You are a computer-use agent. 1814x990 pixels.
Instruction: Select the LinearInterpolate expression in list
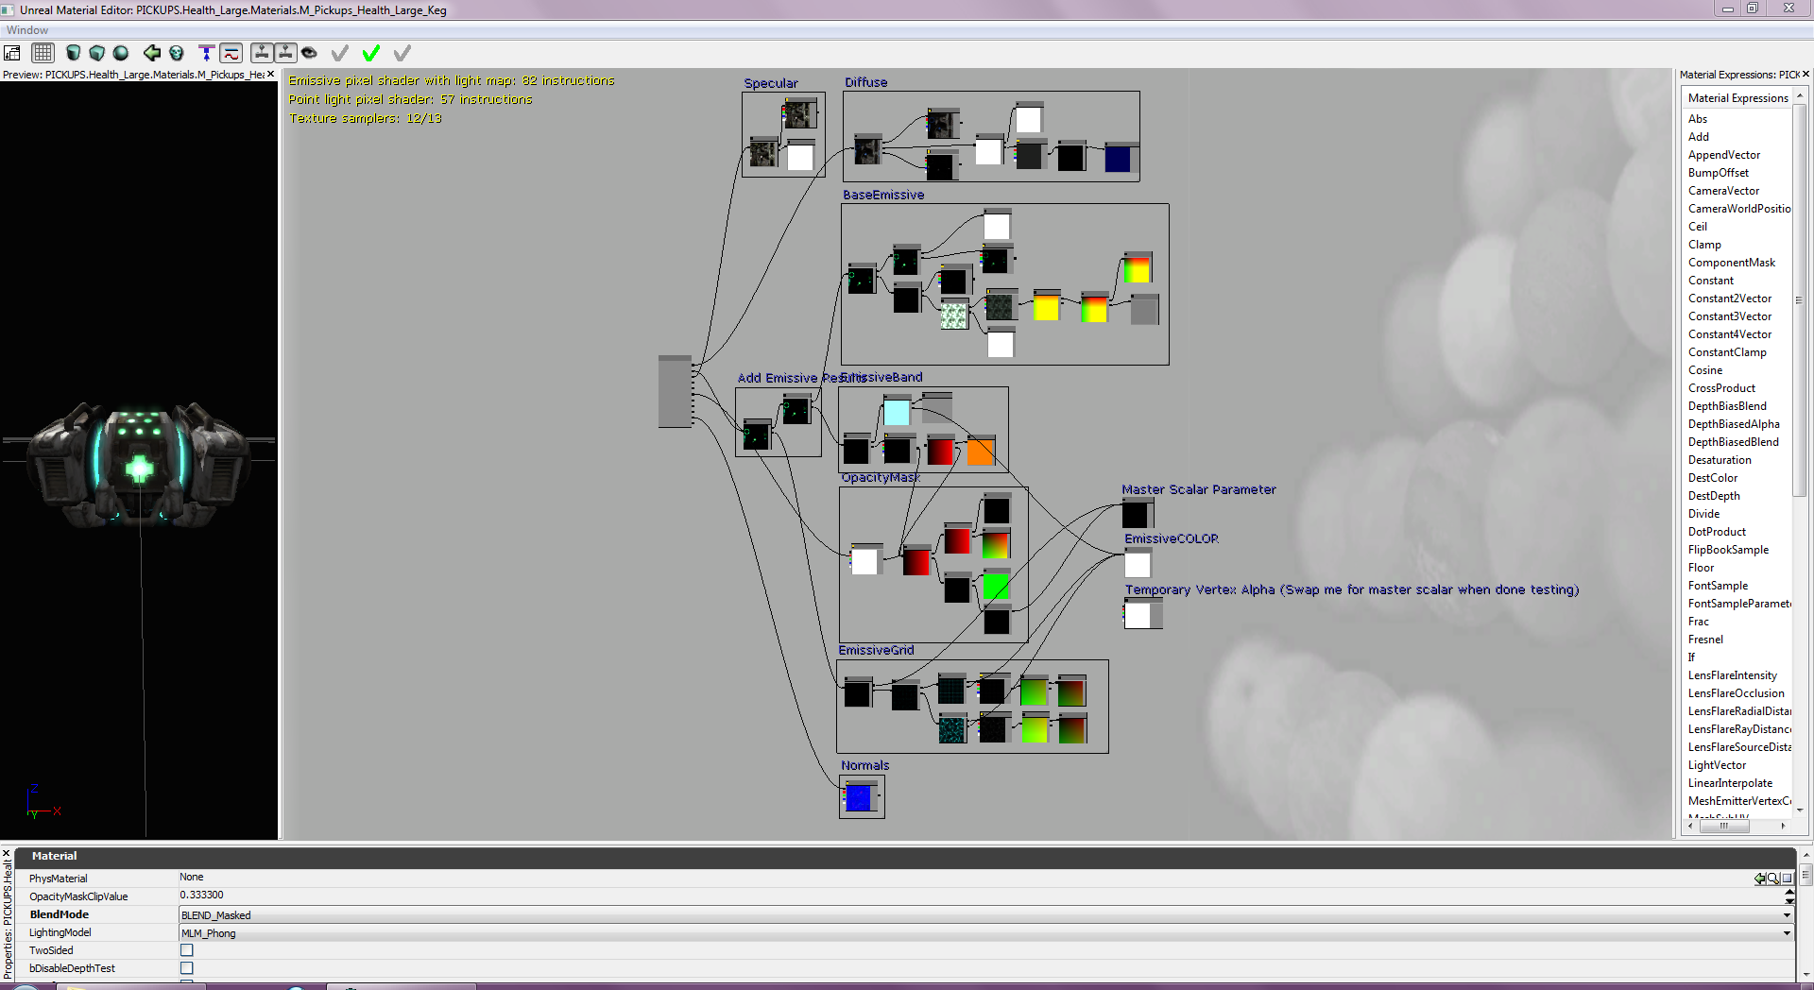click(x=1730, y=783)
